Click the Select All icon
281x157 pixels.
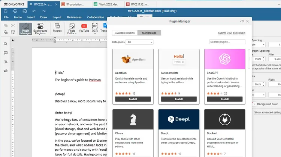(x=13, y=32)
